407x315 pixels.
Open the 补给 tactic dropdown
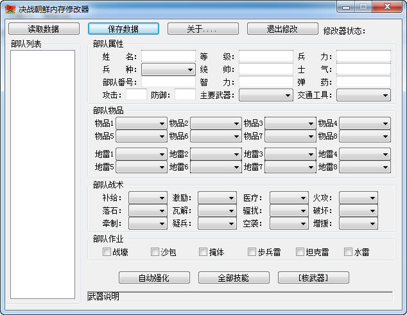click(148, 198)
